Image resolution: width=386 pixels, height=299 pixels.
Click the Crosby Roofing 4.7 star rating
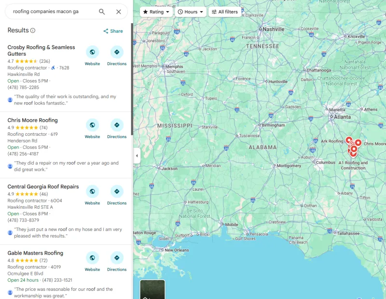coord(27,61)
